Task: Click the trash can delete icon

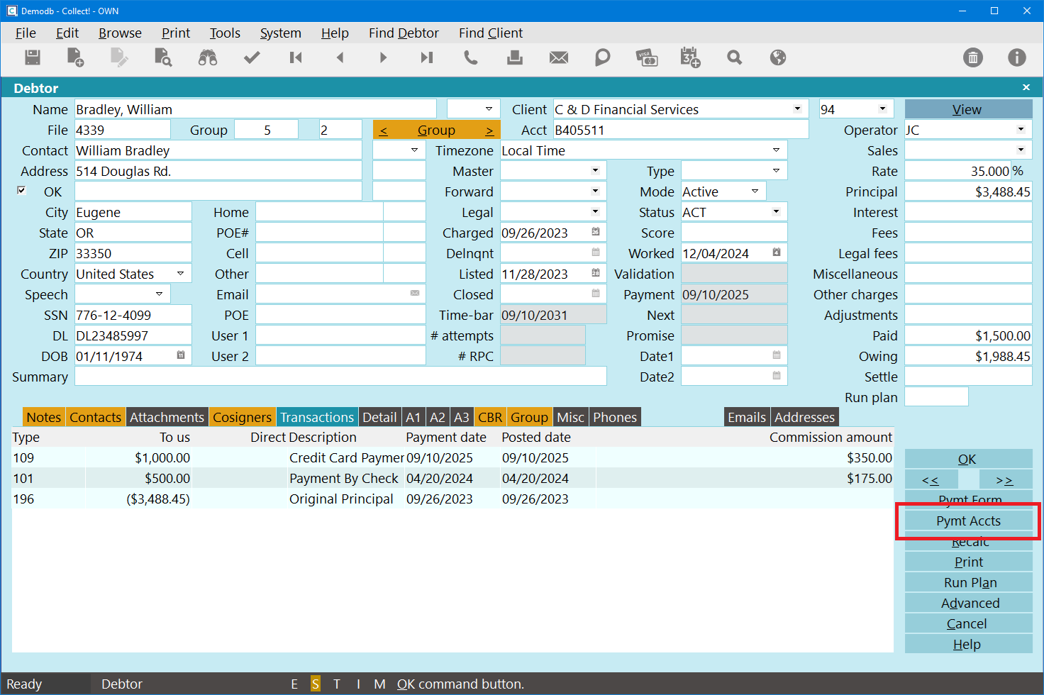Action: (973, 57)
